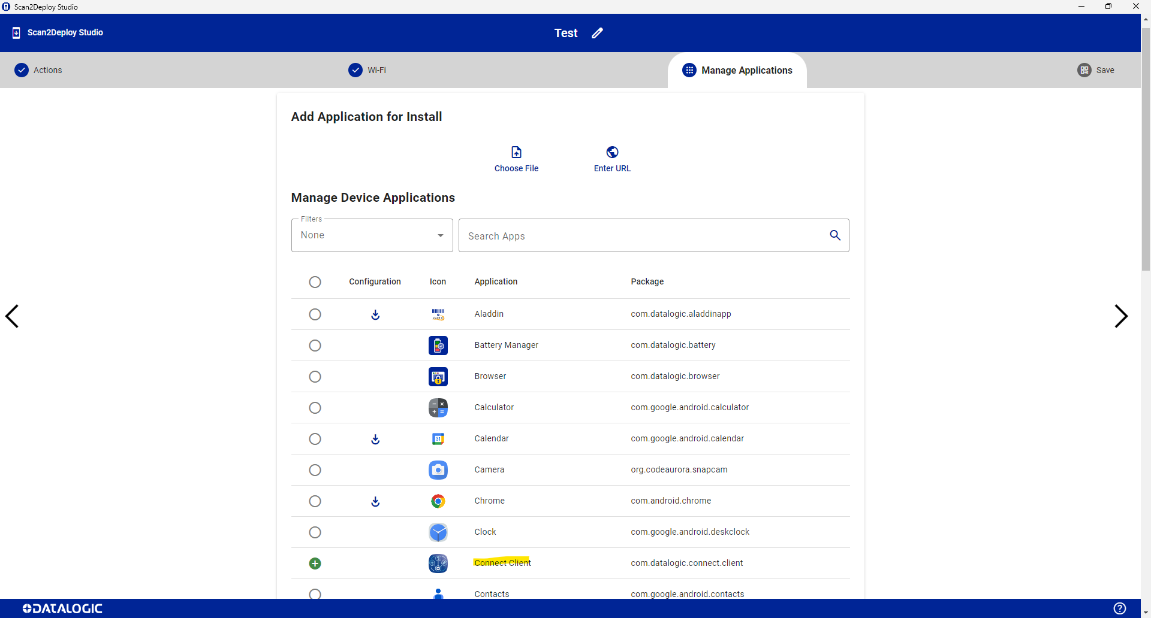Screen dimensions: 1151x618
Task: Click the Scan2Deploy Studio logo icon in header
Action: coord(16,33)
